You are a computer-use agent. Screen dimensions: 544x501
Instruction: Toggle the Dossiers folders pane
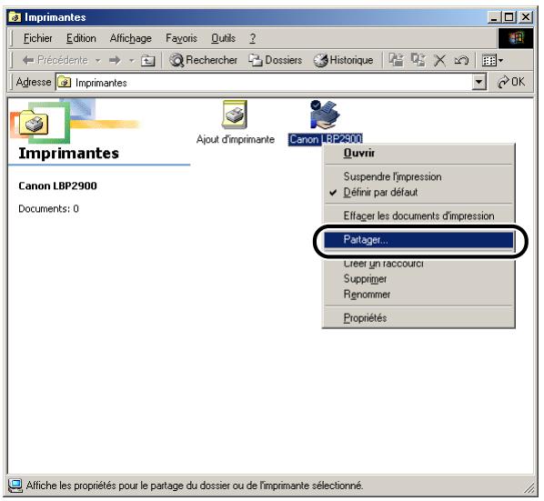point(275,60)
